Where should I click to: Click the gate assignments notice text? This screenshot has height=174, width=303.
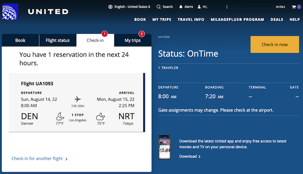click(216, 110)
